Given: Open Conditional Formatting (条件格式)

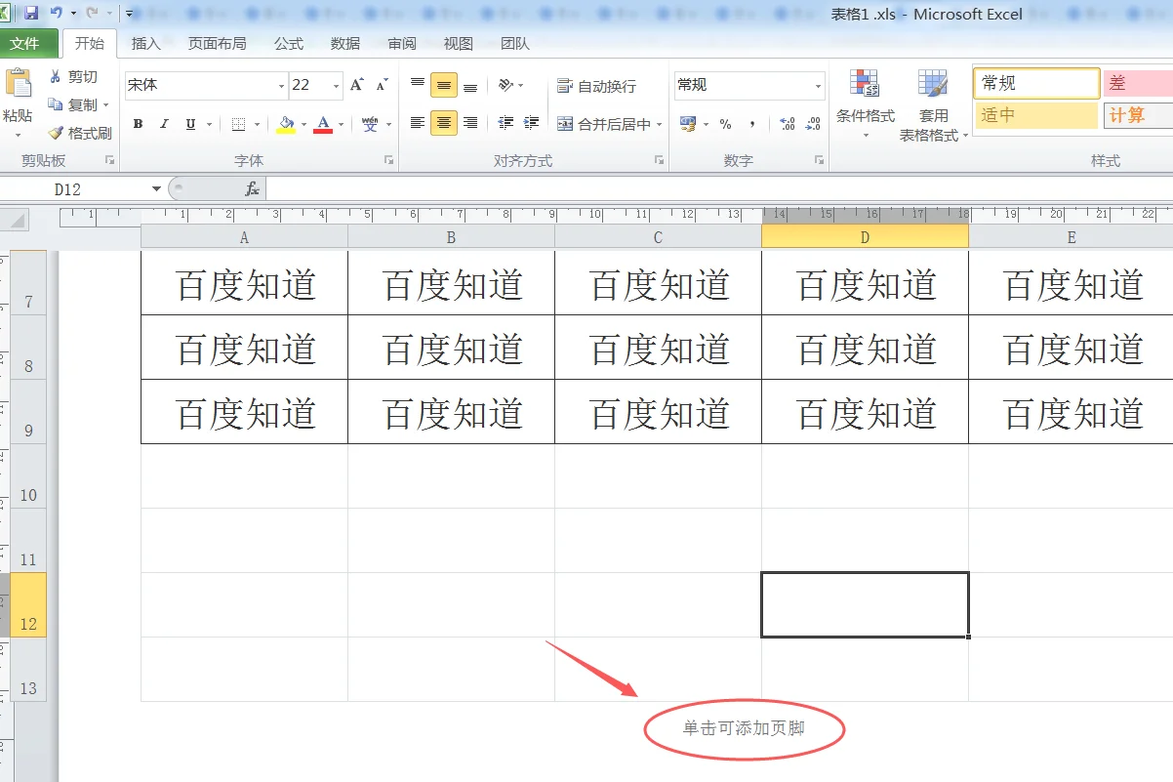Looking at the screenshot, I should (x=865, y=104).
